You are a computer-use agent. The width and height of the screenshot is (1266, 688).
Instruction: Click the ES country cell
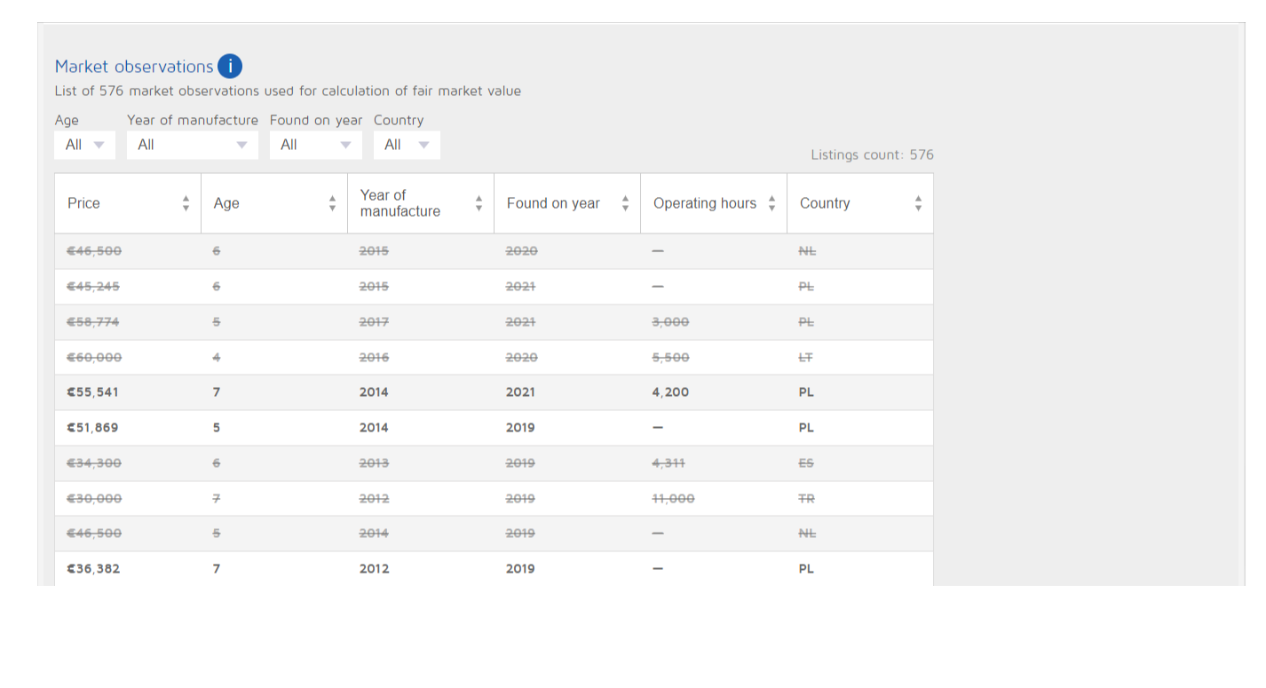(806, 463)
